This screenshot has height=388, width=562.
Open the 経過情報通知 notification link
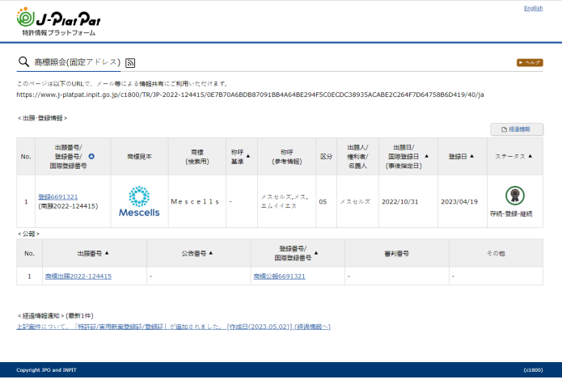click(174, 327)
